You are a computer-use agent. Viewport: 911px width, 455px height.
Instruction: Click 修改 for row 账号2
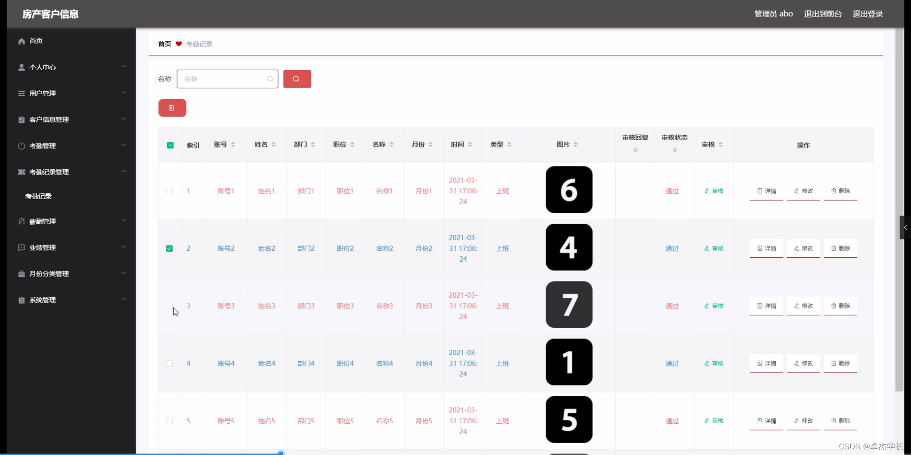click(x=804, y=248)
